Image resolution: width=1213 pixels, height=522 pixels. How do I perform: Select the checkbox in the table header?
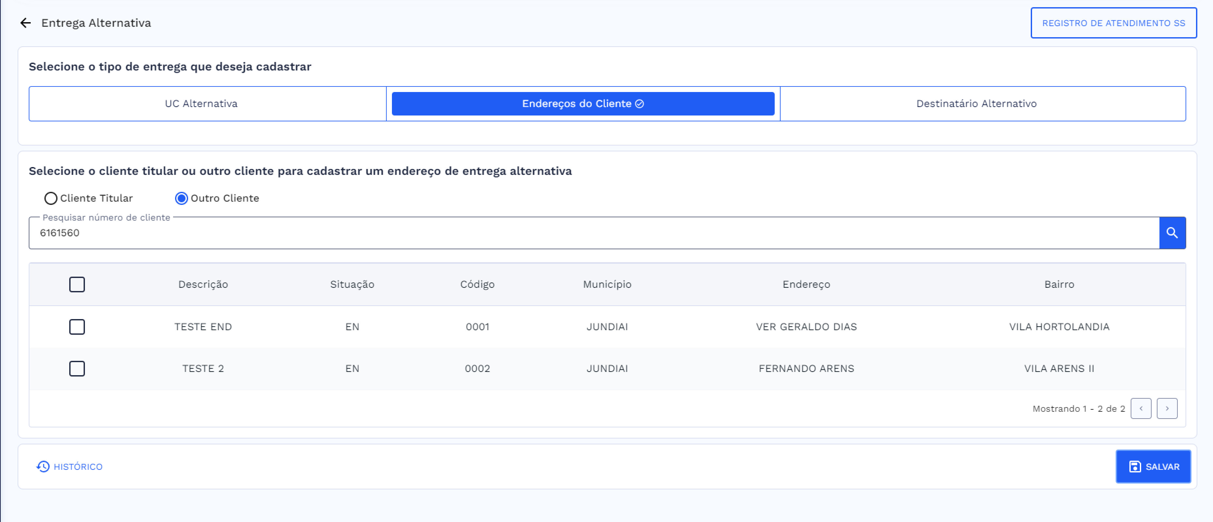point(77,284)
